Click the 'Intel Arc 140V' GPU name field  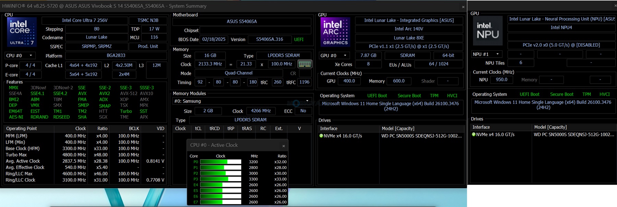[409, 29]
